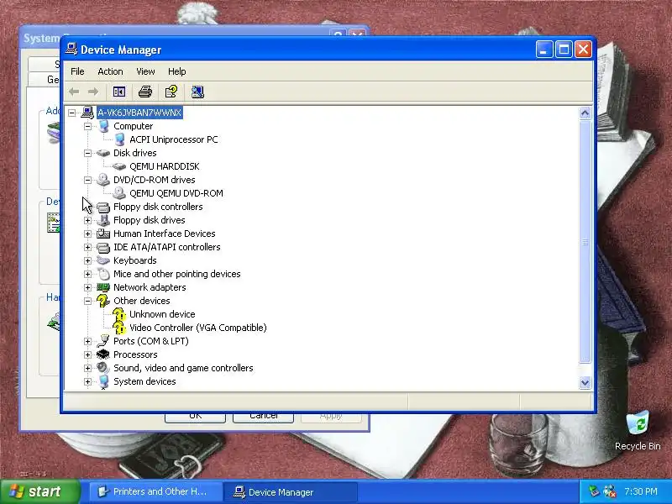The height and width of the screenshot is (504, 672).
Task: Expand the Processors category
Action: click(88, 354)
